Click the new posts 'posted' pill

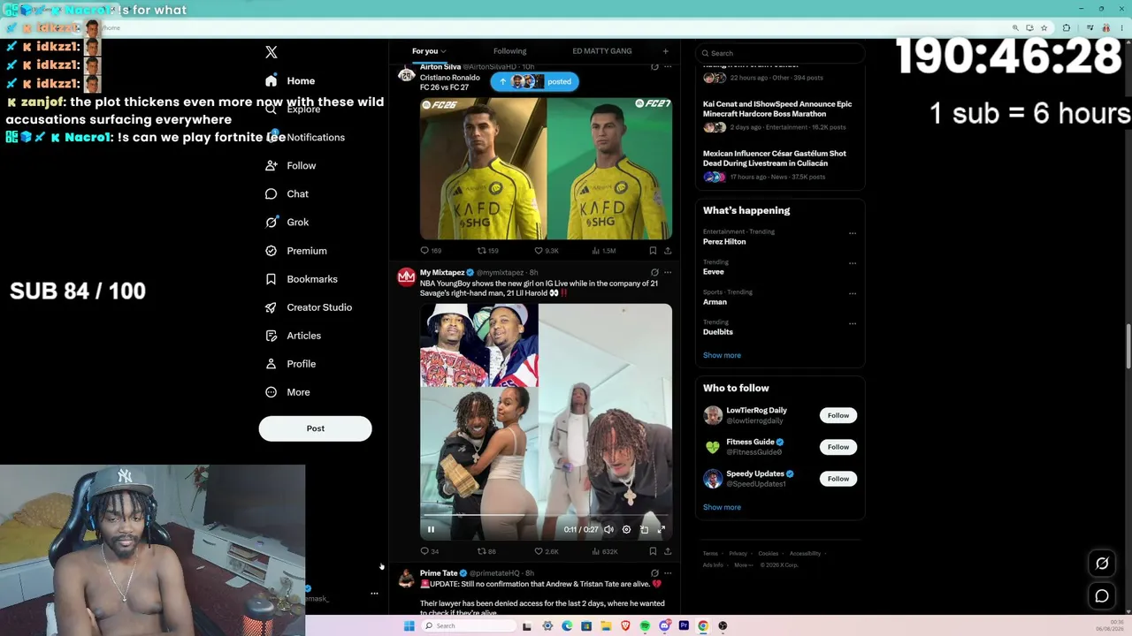click(534, 81)
